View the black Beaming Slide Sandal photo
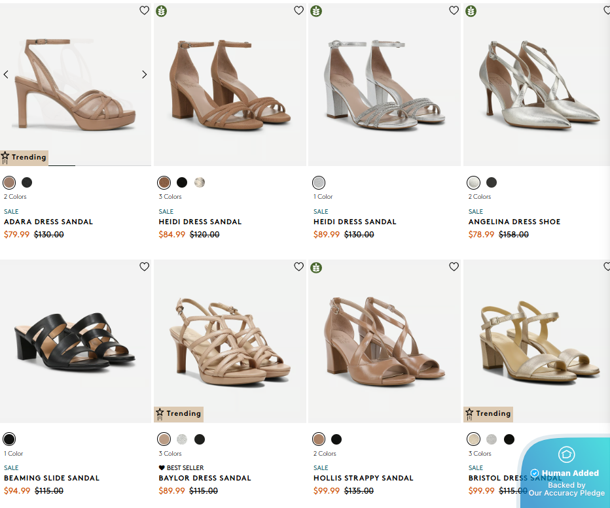The height and width of the screenshot is (508, 610). [x=75, y=341]
